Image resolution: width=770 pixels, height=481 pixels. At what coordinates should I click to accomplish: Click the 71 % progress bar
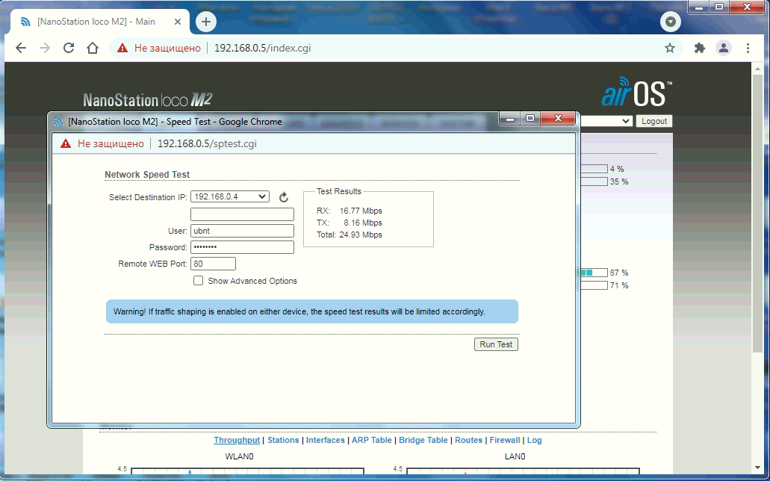coord(594,285)
